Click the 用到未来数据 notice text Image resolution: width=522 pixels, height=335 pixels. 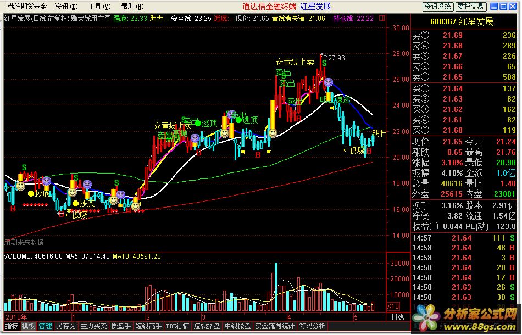pos(24,242)
